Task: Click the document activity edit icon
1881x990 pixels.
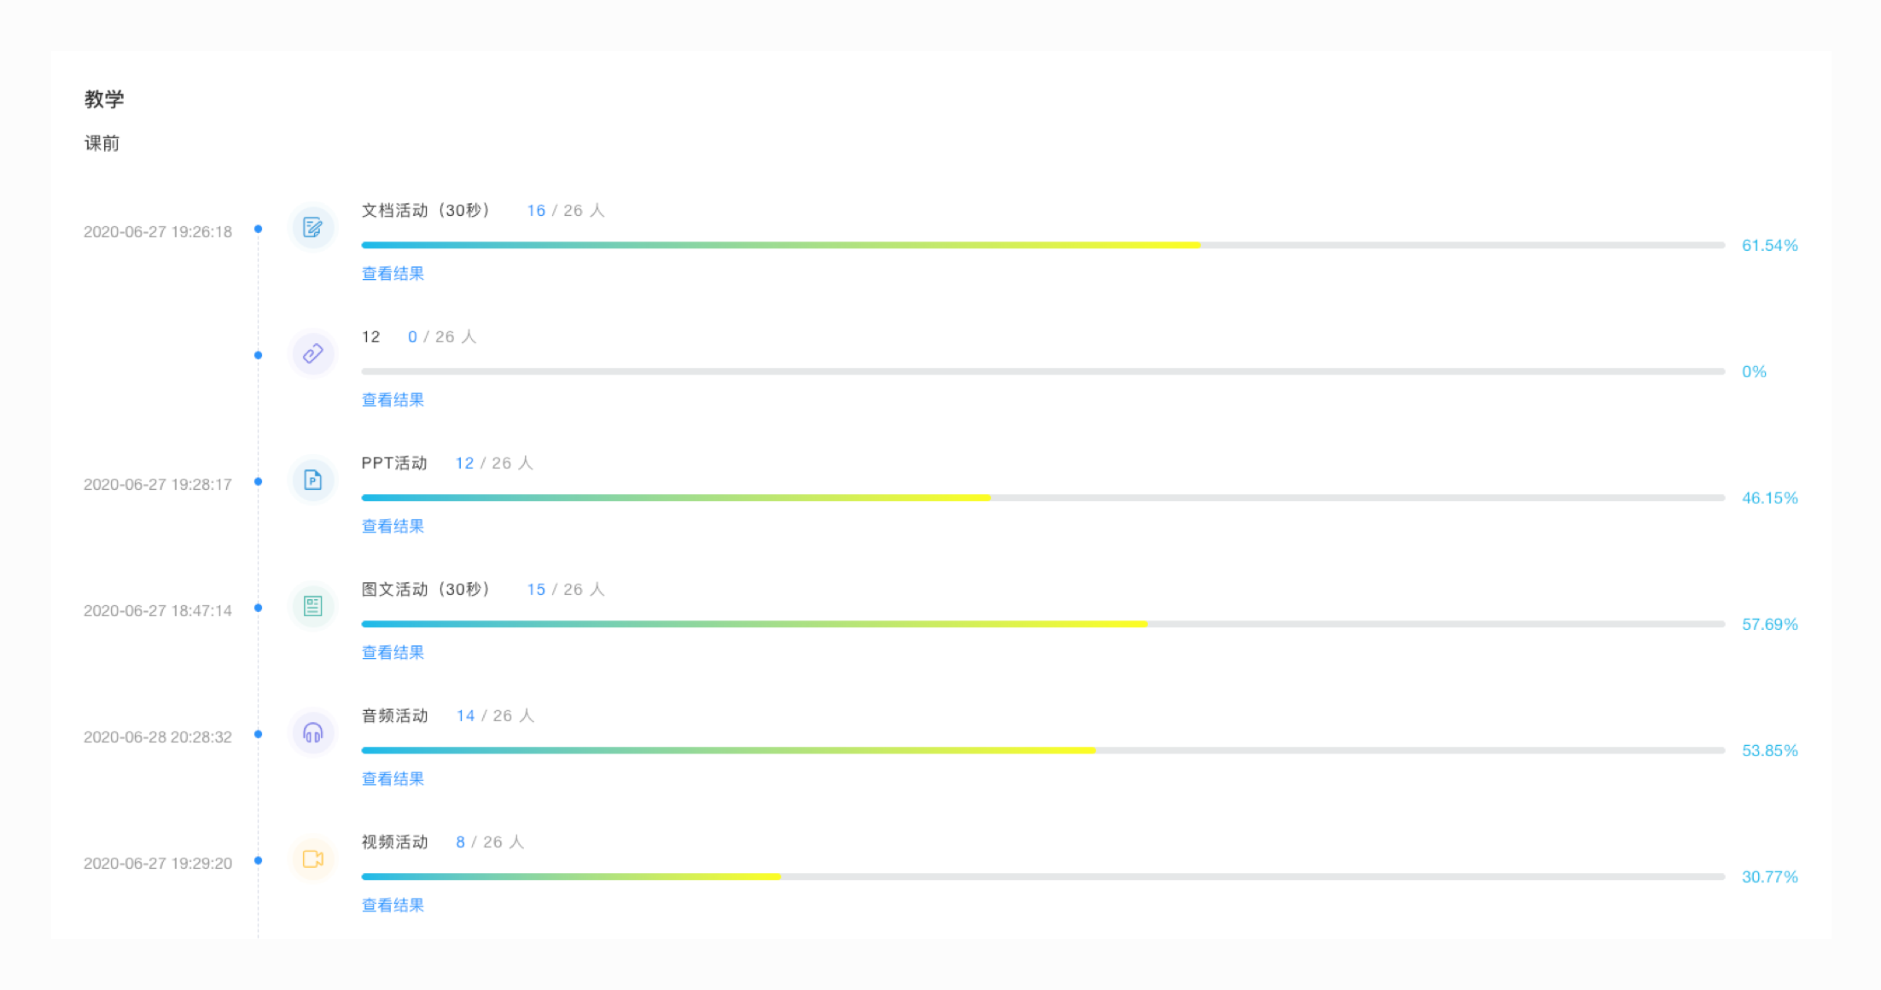Action: pyautogui.click(x=312, y=228)
